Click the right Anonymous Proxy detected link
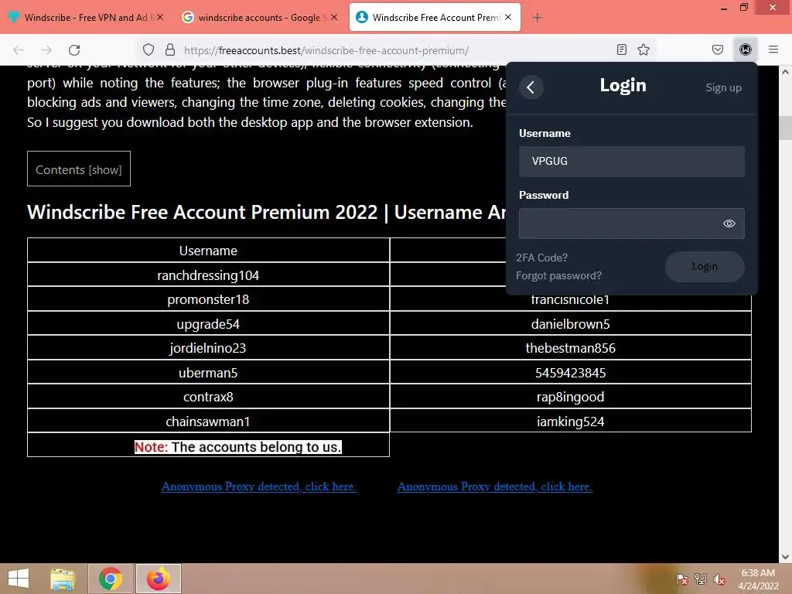The width and height of the screenshot is (792, 594). [x=494, y=486]
